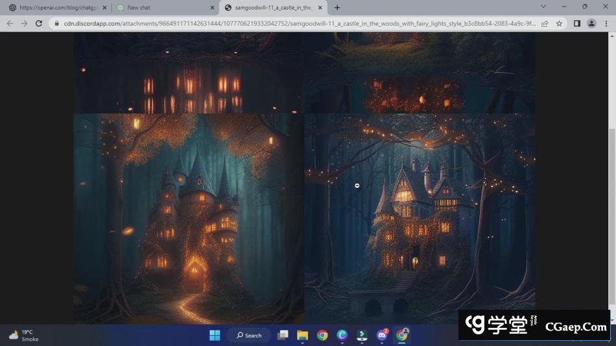Close the New chat tab

pos(212,8)
